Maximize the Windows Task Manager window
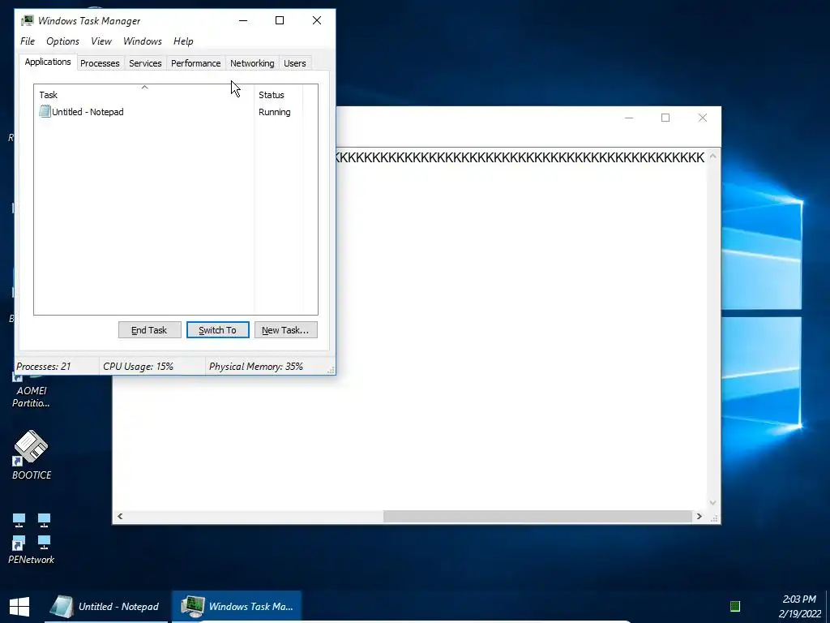 coord(280,20)
